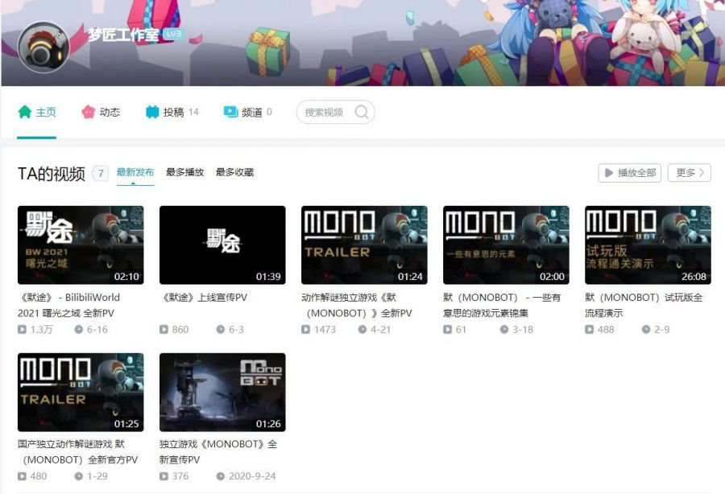Sort videos by 最新发布
Image resolution: width=725 pixels, height=494 pixels.
coord(135,173)
